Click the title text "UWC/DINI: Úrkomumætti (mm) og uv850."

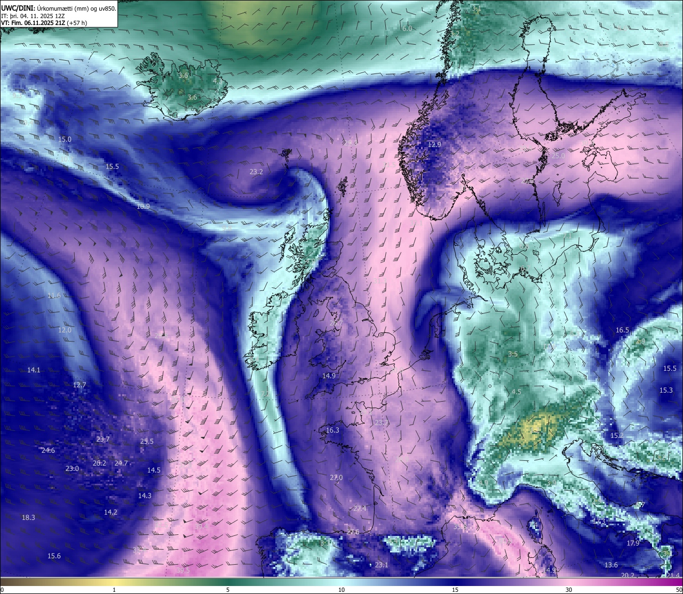click(59, 8)
